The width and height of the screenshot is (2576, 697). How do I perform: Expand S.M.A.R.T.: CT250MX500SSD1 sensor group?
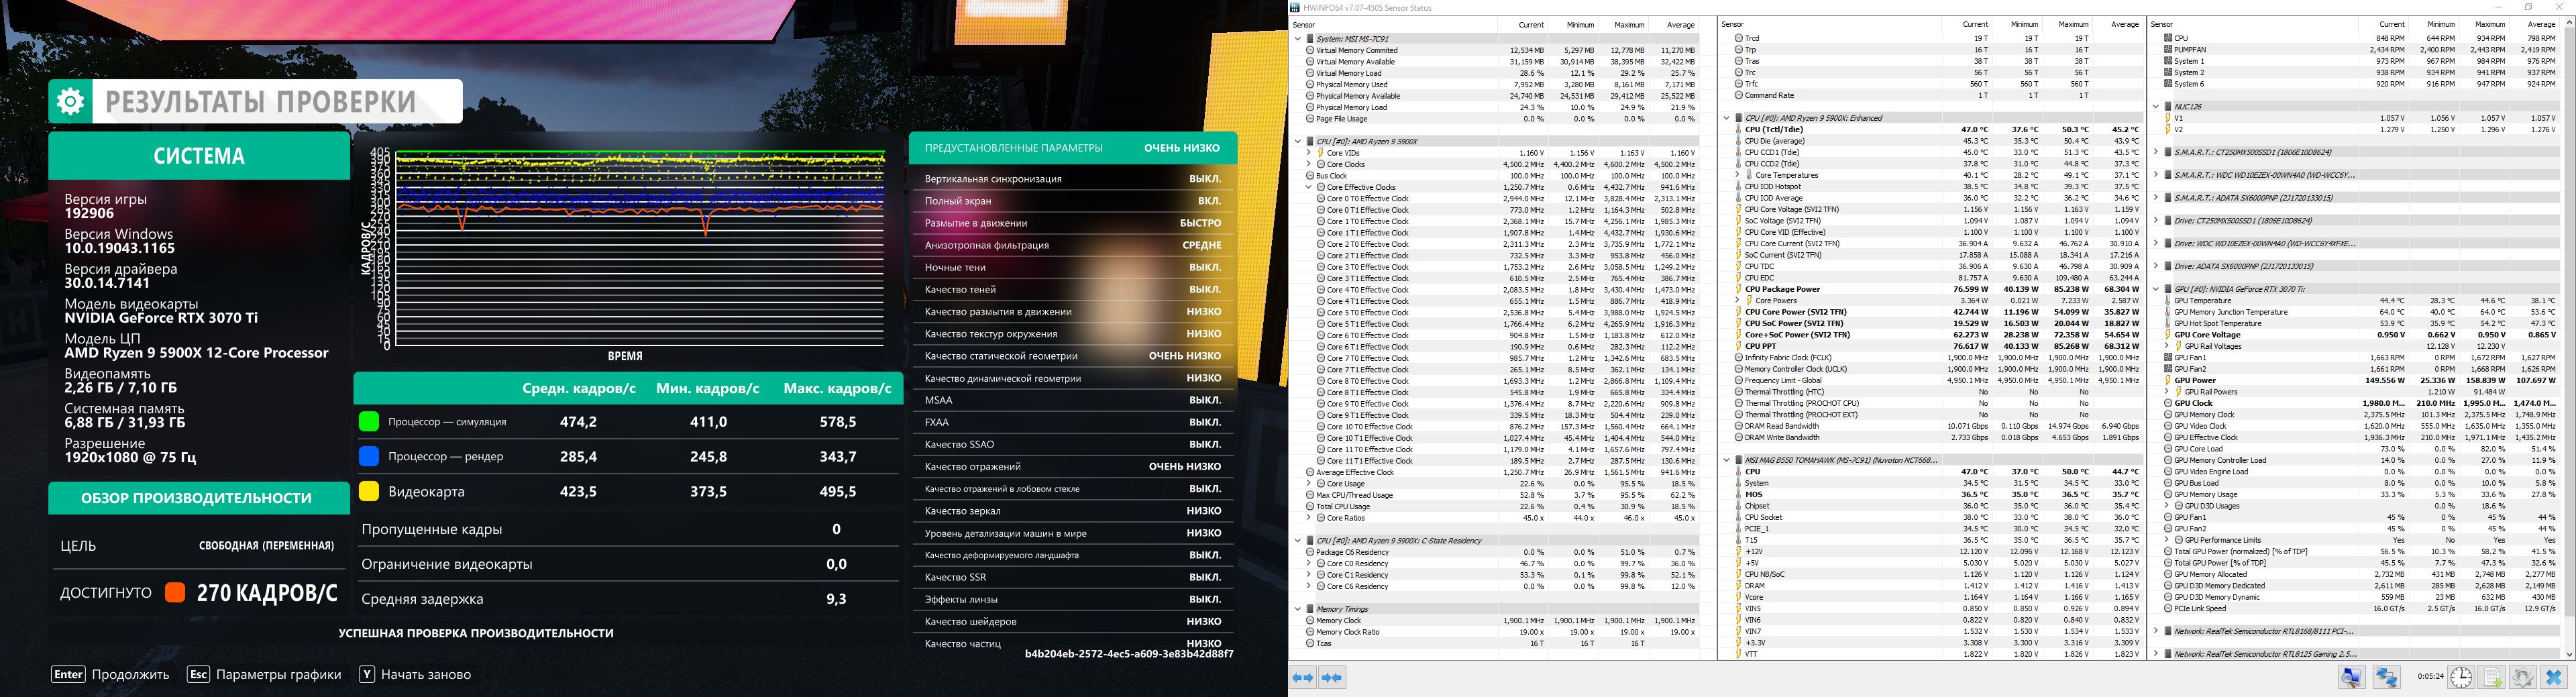point(2156,152)
